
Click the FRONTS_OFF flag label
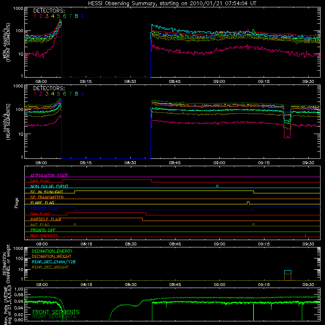(43, 230)
